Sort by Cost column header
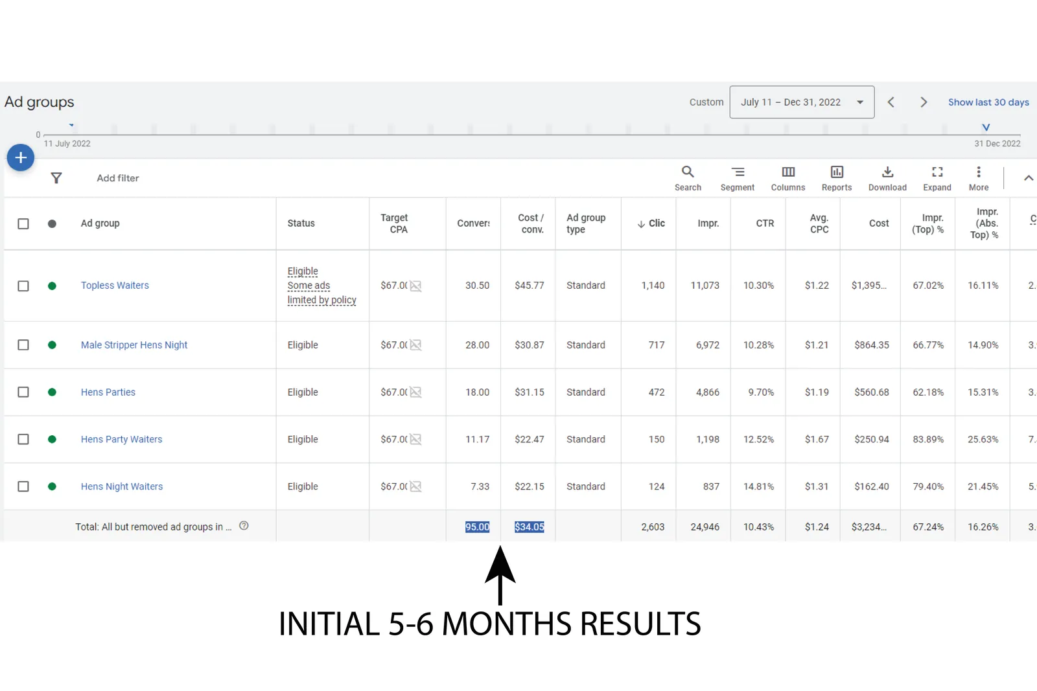The height and width of the screenshot is (691, 1037). click(879, 223)
